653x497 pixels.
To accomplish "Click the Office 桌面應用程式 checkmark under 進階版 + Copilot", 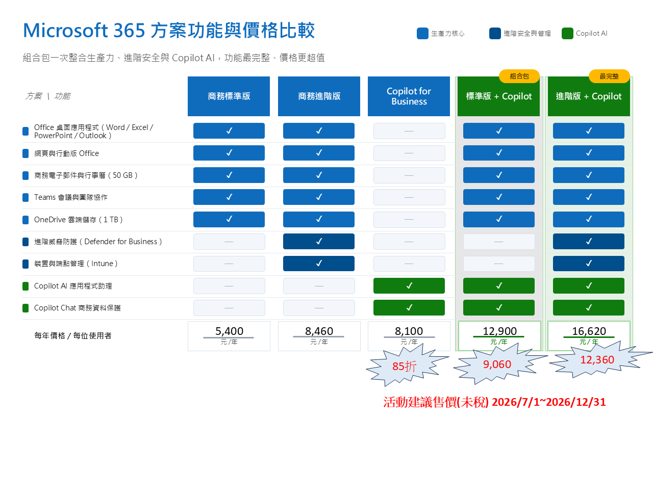I will [589, 131].
